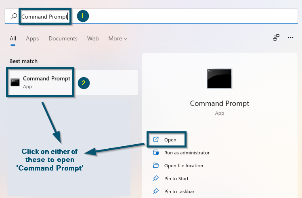Switch to the Web tab
This screenshot has width=302, height=198.
coord(93,38)
